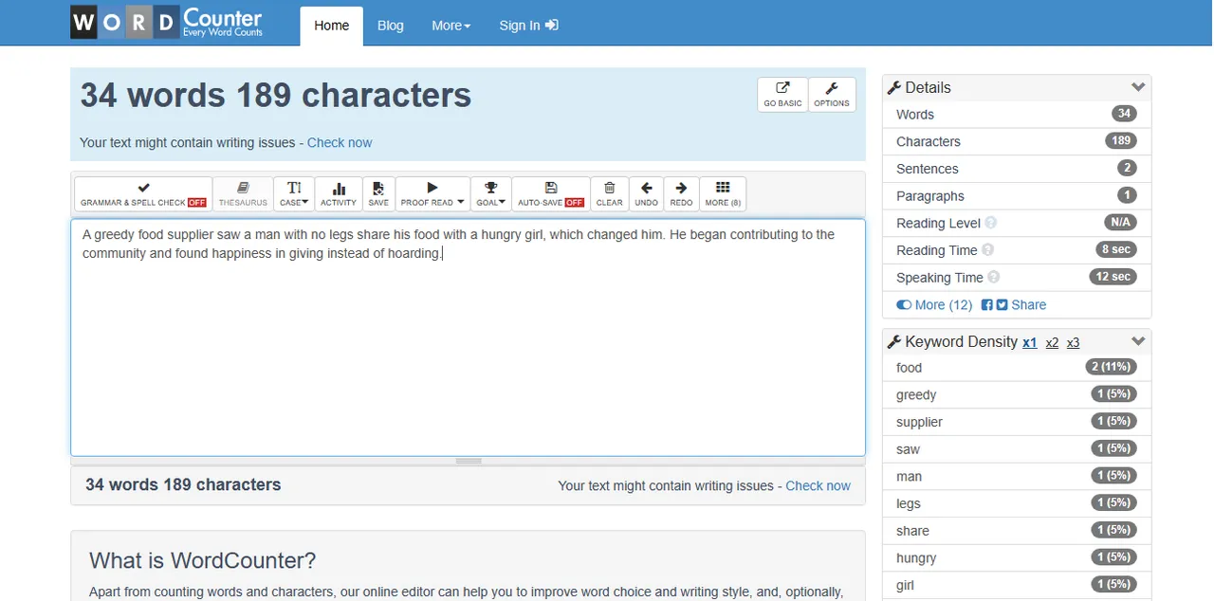
Task: Click Reading Level help icon
Action: click(991, 224)
